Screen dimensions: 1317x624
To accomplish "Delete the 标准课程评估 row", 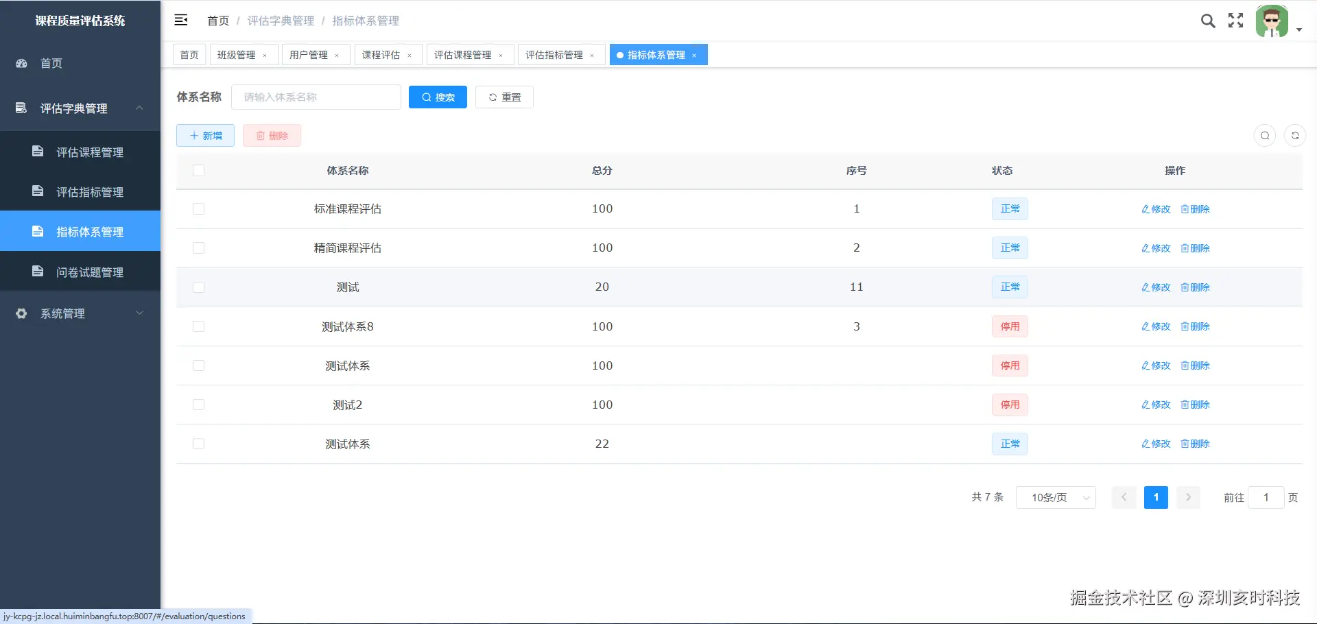I will pos(1195,209).
